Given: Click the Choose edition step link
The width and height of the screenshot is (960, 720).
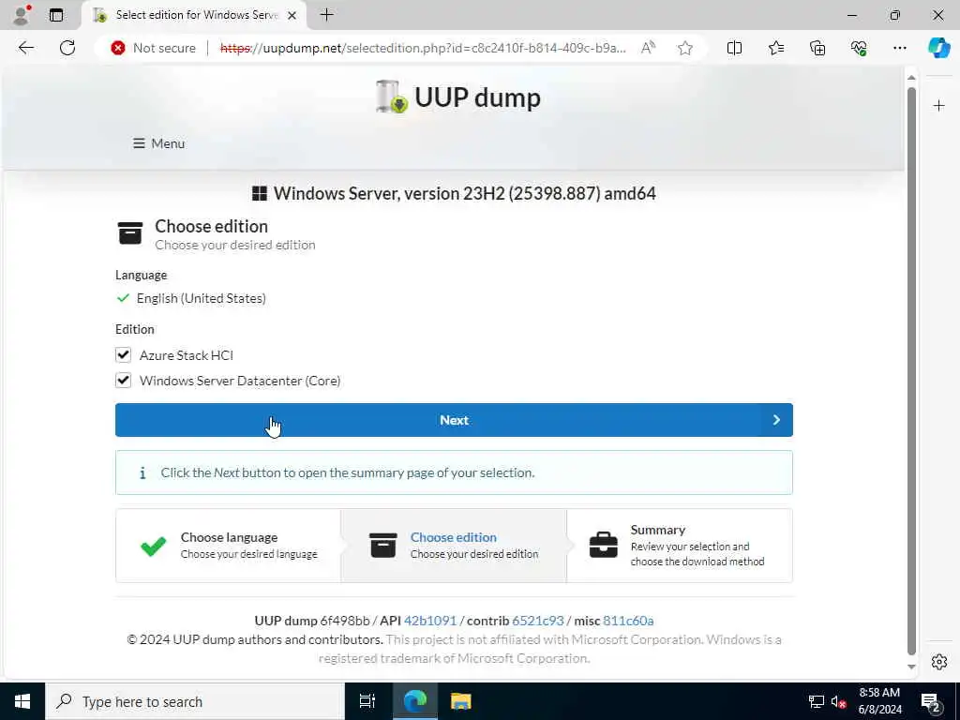Looking at the screenshot, I should 453,537.
